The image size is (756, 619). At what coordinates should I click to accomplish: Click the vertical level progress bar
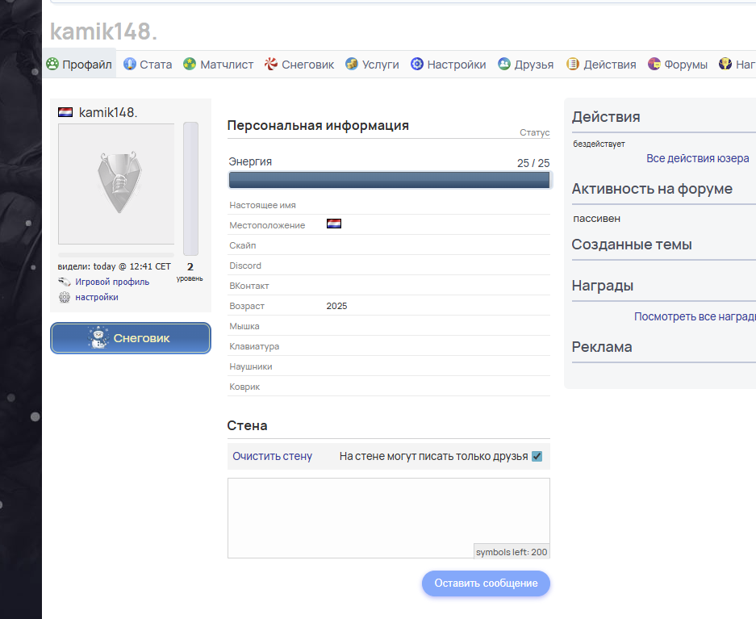coord(190,189)
